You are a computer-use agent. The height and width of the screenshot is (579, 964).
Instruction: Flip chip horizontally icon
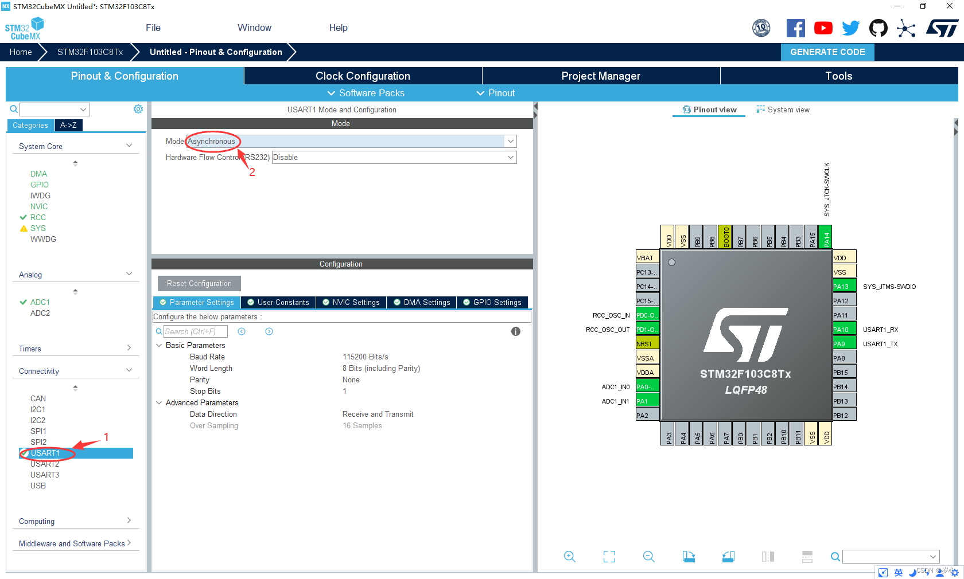(768, 557)
